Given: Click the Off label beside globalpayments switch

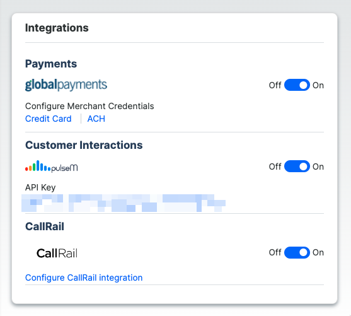Looking at the screenshot, I should pos(275,85).
